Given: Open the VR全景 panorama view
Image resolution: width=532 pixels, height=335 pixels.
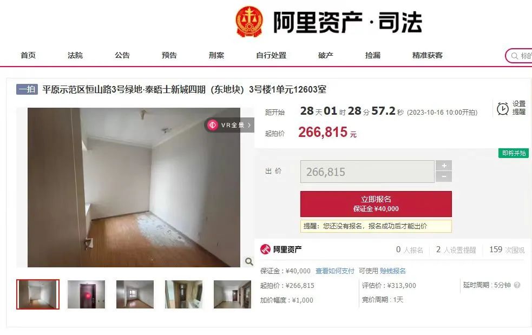Looking at the screenshot, I should [x=229, y=125].
